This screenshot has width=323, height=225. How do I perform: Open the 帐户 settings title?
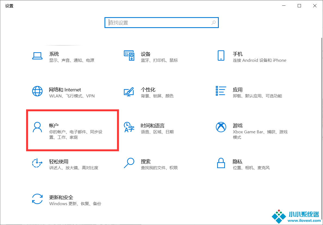point(54,125)
